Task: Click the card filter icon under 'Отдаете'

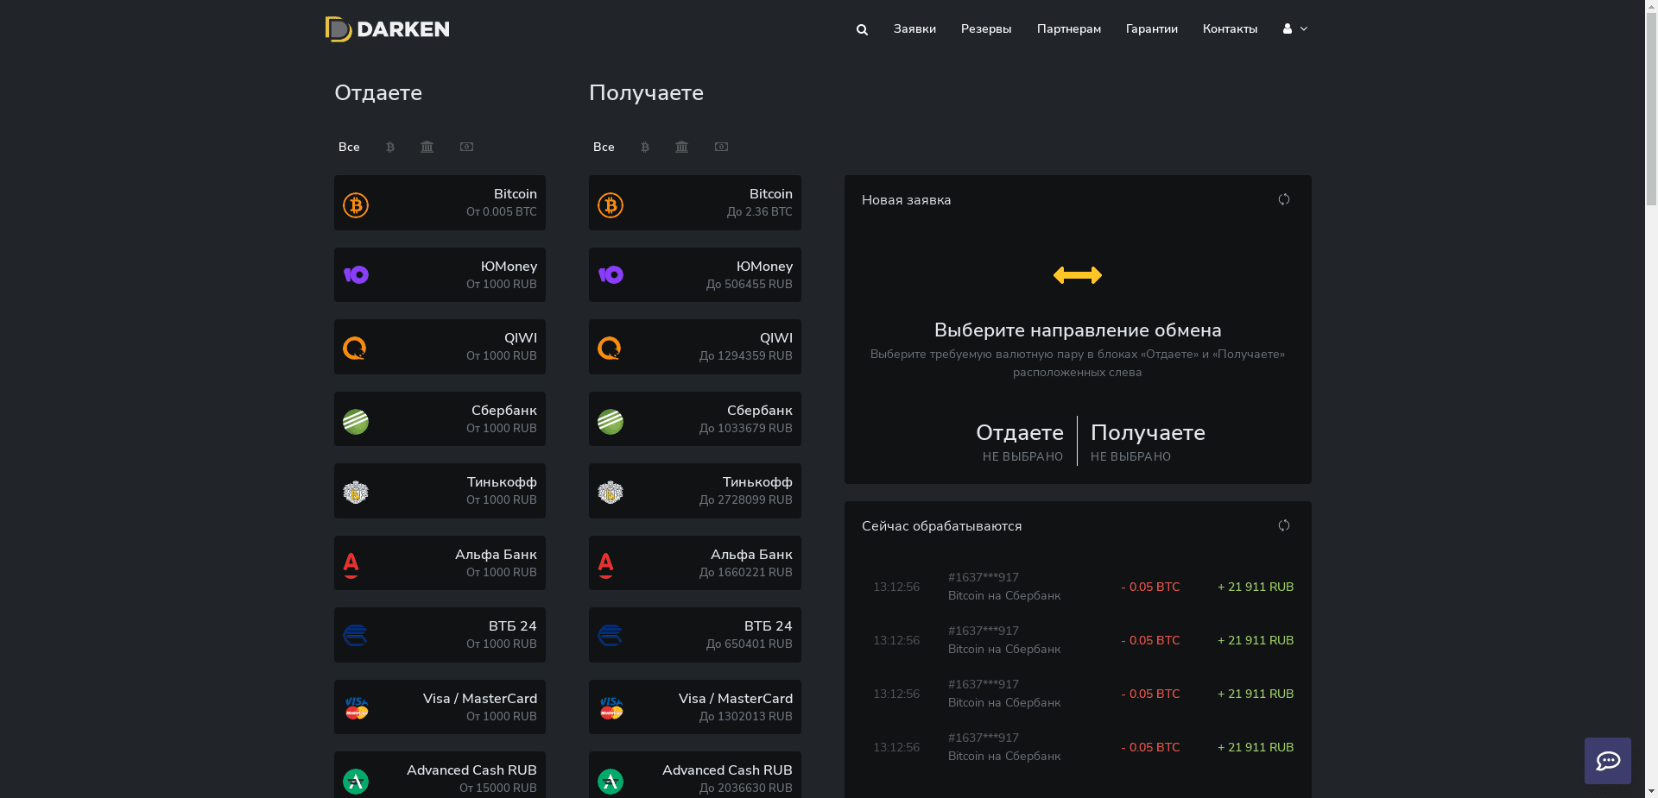Action: [466, 147]
